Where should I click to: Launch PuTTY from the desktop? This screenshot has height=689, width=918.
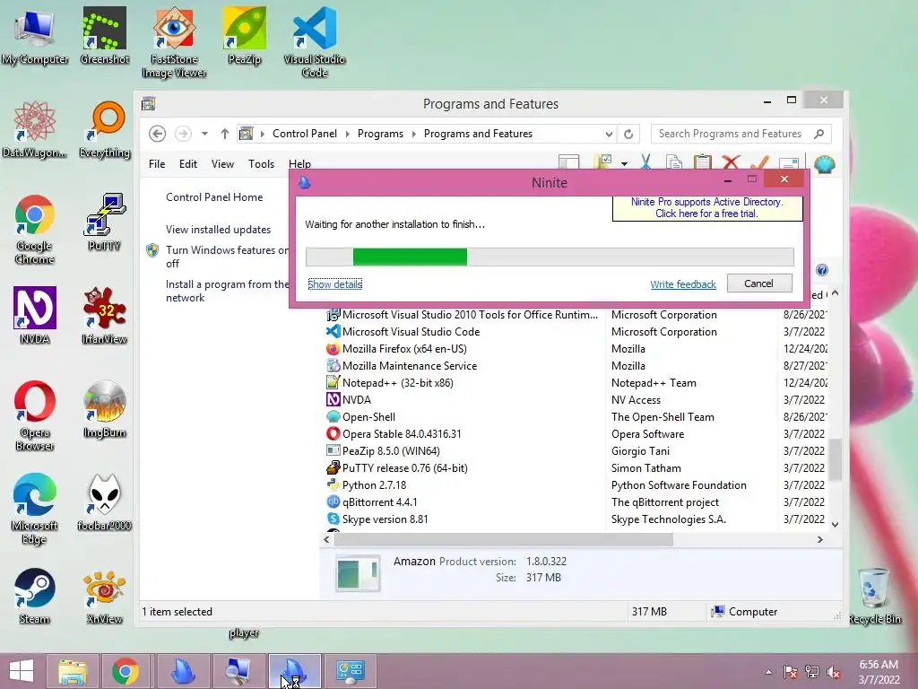(104, 222)
